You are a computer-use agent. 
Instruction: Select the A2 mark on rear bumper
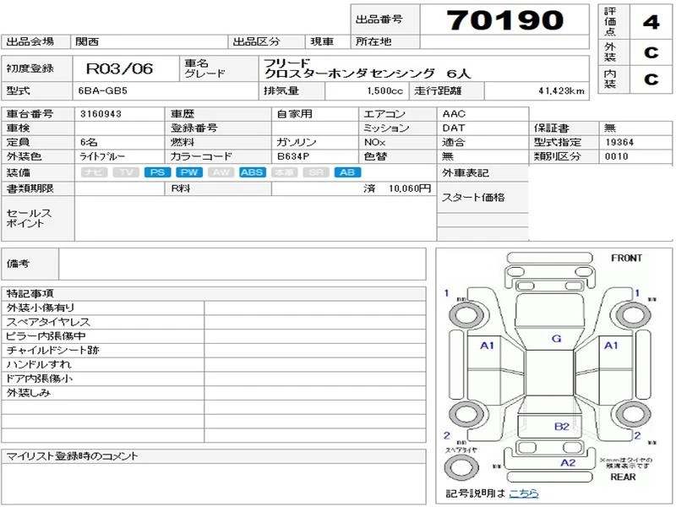coord(568,463)
